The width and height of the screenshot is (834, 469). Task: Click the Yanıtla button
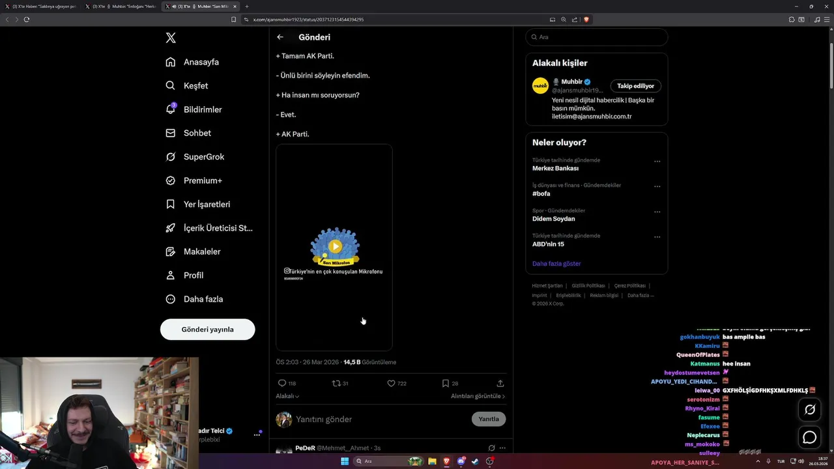(x=489, y=419)
